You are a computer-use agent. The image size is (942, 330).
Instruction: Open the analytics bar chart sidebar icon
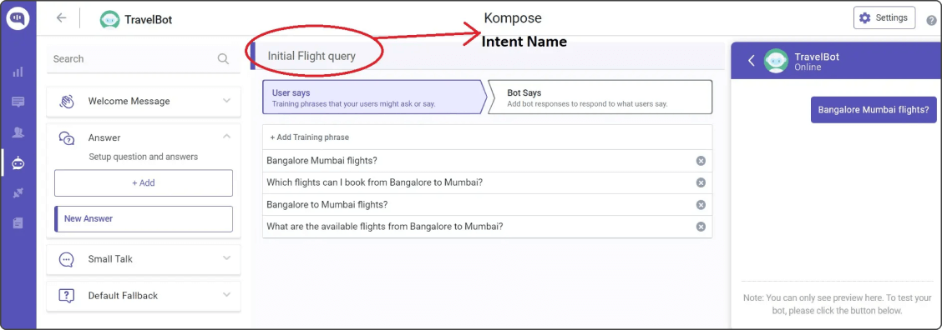(18, 72)
